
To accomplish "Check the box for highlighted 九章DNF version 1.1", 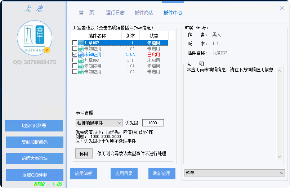I will click(x=75, y=43).
